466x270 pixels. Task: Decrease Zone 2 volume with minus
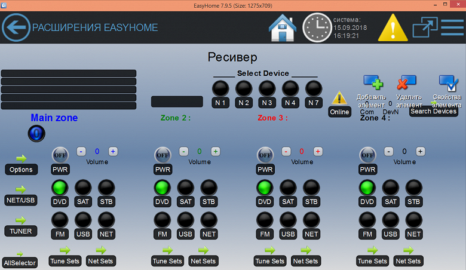(x=183, y=152)
